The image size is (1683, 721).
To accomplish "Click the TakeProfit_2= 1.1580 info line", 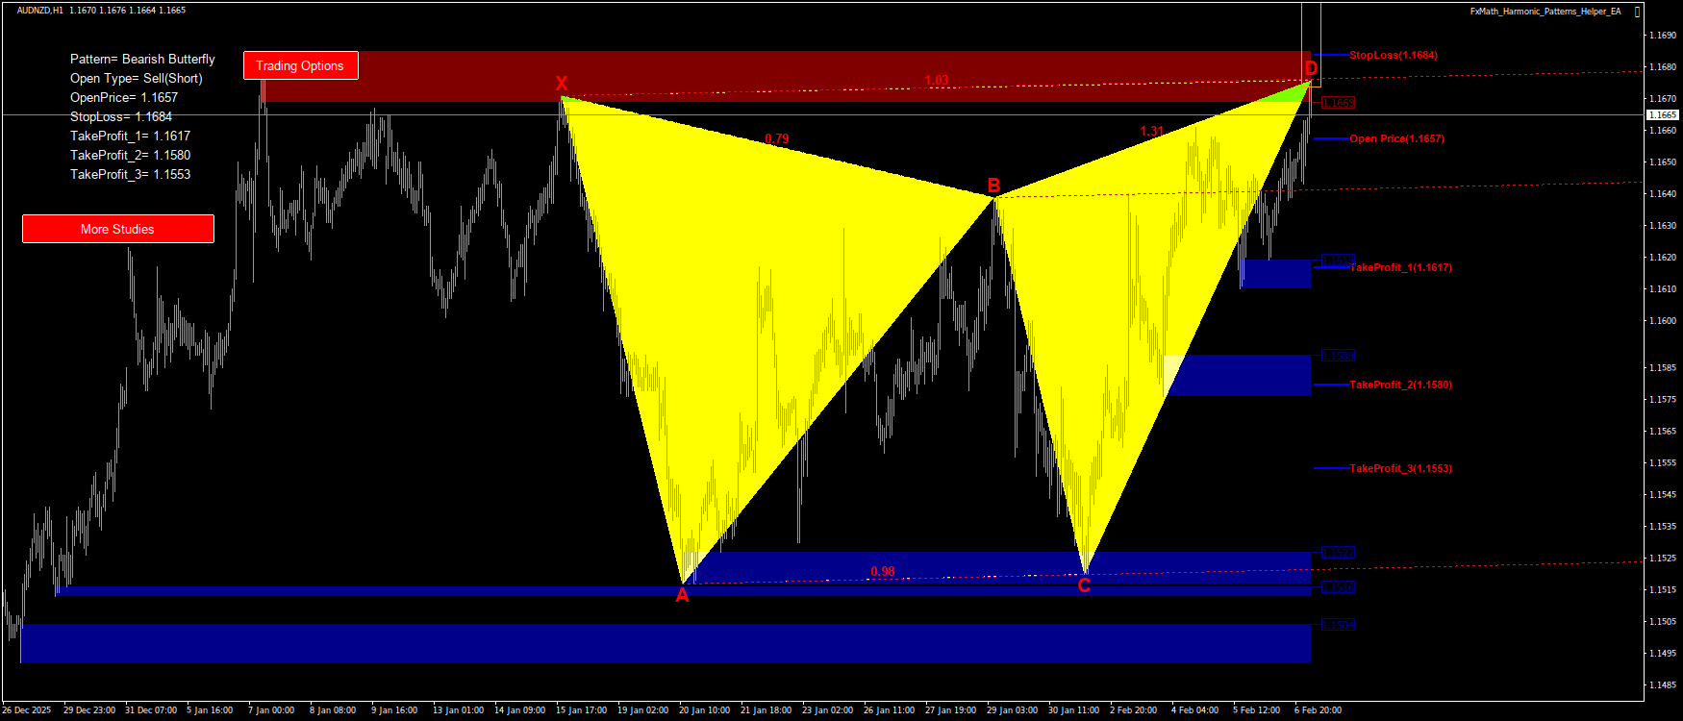I will pyautogui.click(x=131, y=156).
